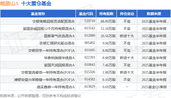Open fund 富国安诚回报12个月持有期混合A
171x98 pixels.
tap(49, 29)
